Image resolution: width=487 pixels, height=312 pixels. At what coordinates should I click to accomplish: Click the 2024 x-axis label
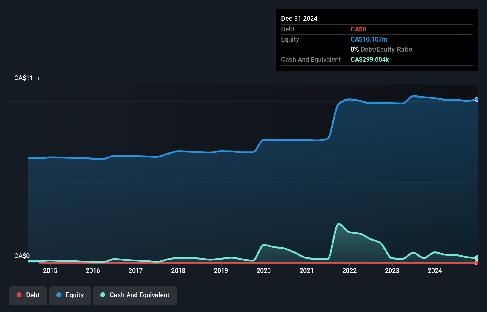pos(435,270)
